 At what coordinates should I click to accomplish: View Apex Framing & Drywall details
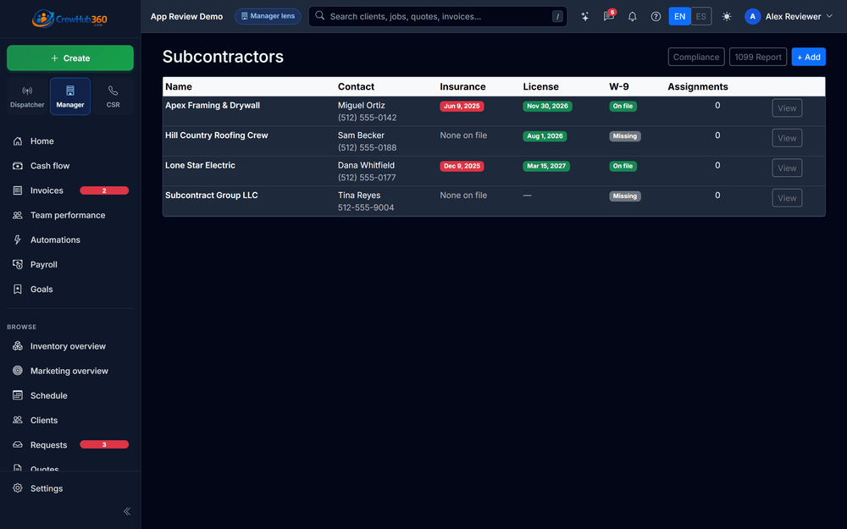pos(787,108)
